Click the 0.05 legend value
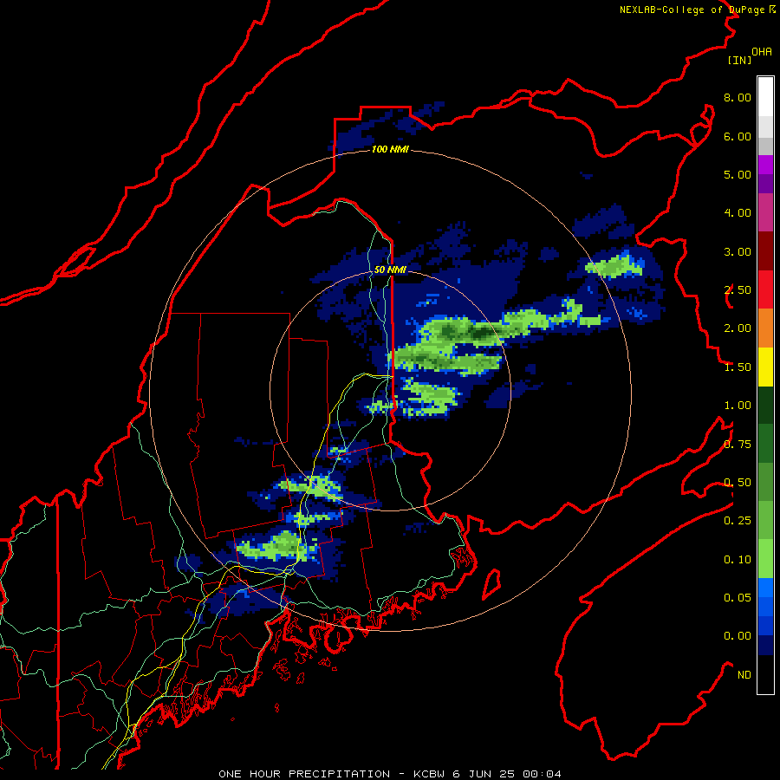The image size is (780, 780). [738, 598]
